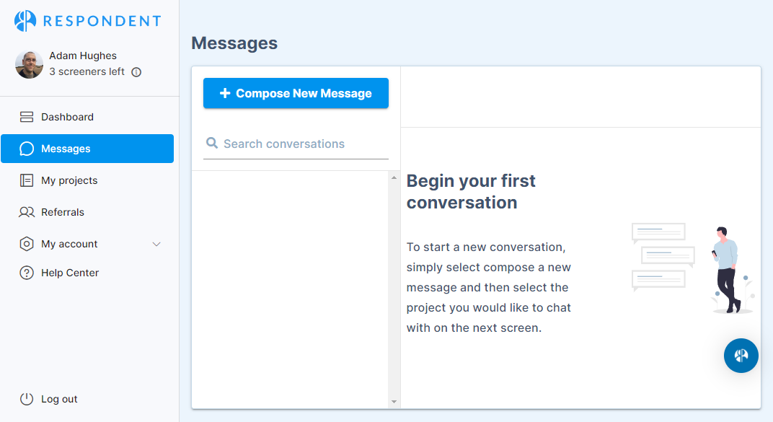Click the Log out link

click(x=59, y=399)
